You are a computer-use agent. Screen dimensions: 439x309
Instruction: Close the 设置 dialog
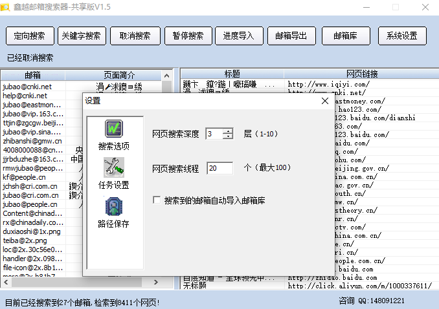(325, 101)
